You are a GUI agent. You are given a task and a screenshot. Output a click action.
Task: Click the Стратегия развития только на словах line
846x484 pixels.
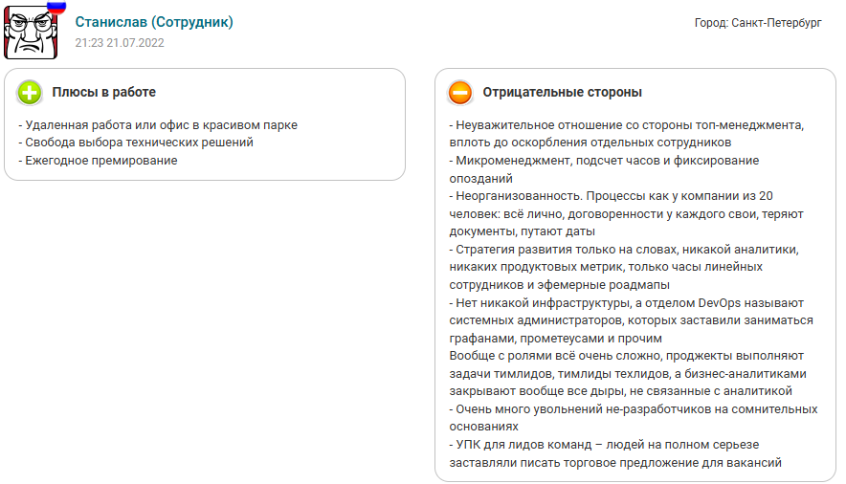624,250
